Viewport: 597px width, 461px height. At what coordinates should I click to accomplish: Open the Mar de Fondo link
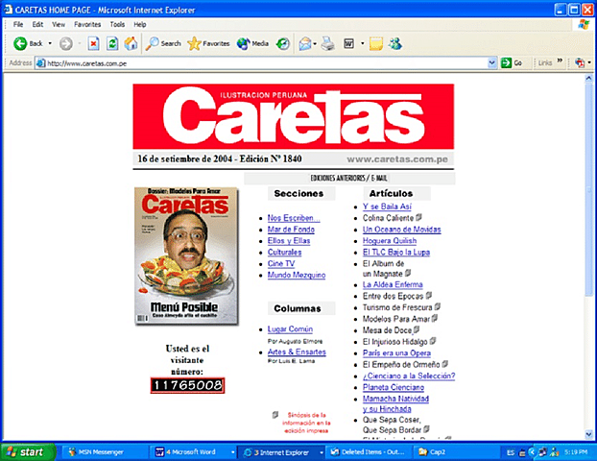(x=291, y=230)
